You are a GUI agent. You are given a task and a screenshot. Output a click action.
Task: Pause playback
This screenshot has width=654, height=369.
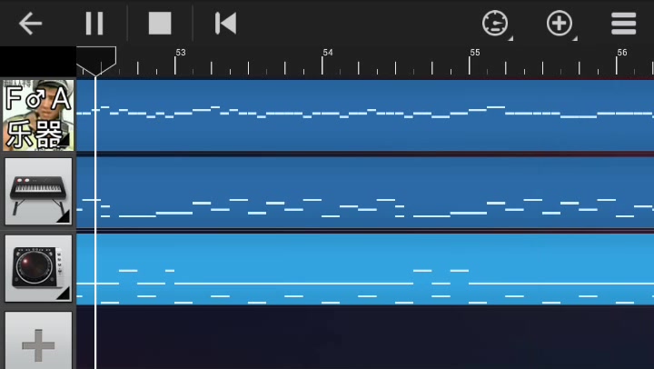[94, 23]
